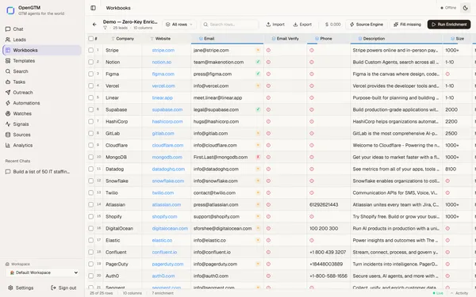Click the OpenGTM logo icon
The width and height of the screenshot is (476, 297).
point(10,10)
